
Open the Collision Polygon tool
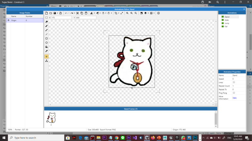46,61
